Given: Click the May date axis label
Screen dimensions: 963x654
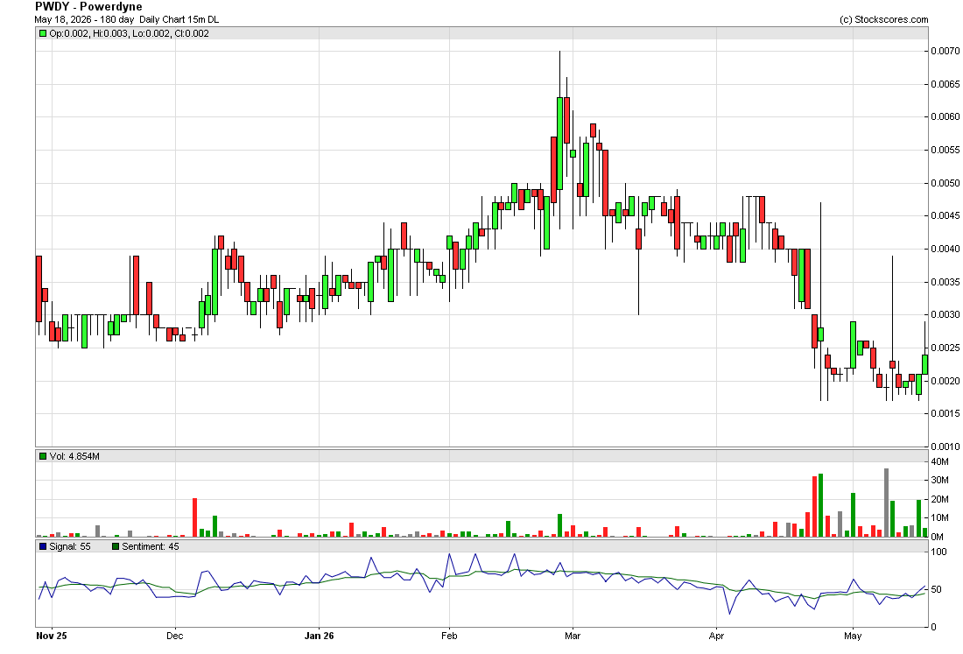Looking at the screenshot, I should coord(853,636).
